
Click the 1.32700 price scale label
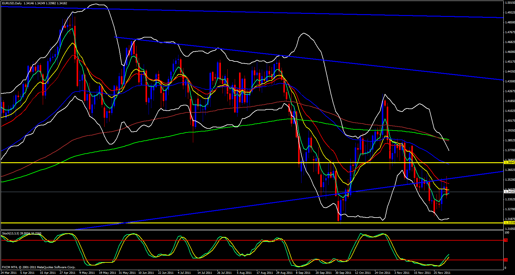(510, 209)
